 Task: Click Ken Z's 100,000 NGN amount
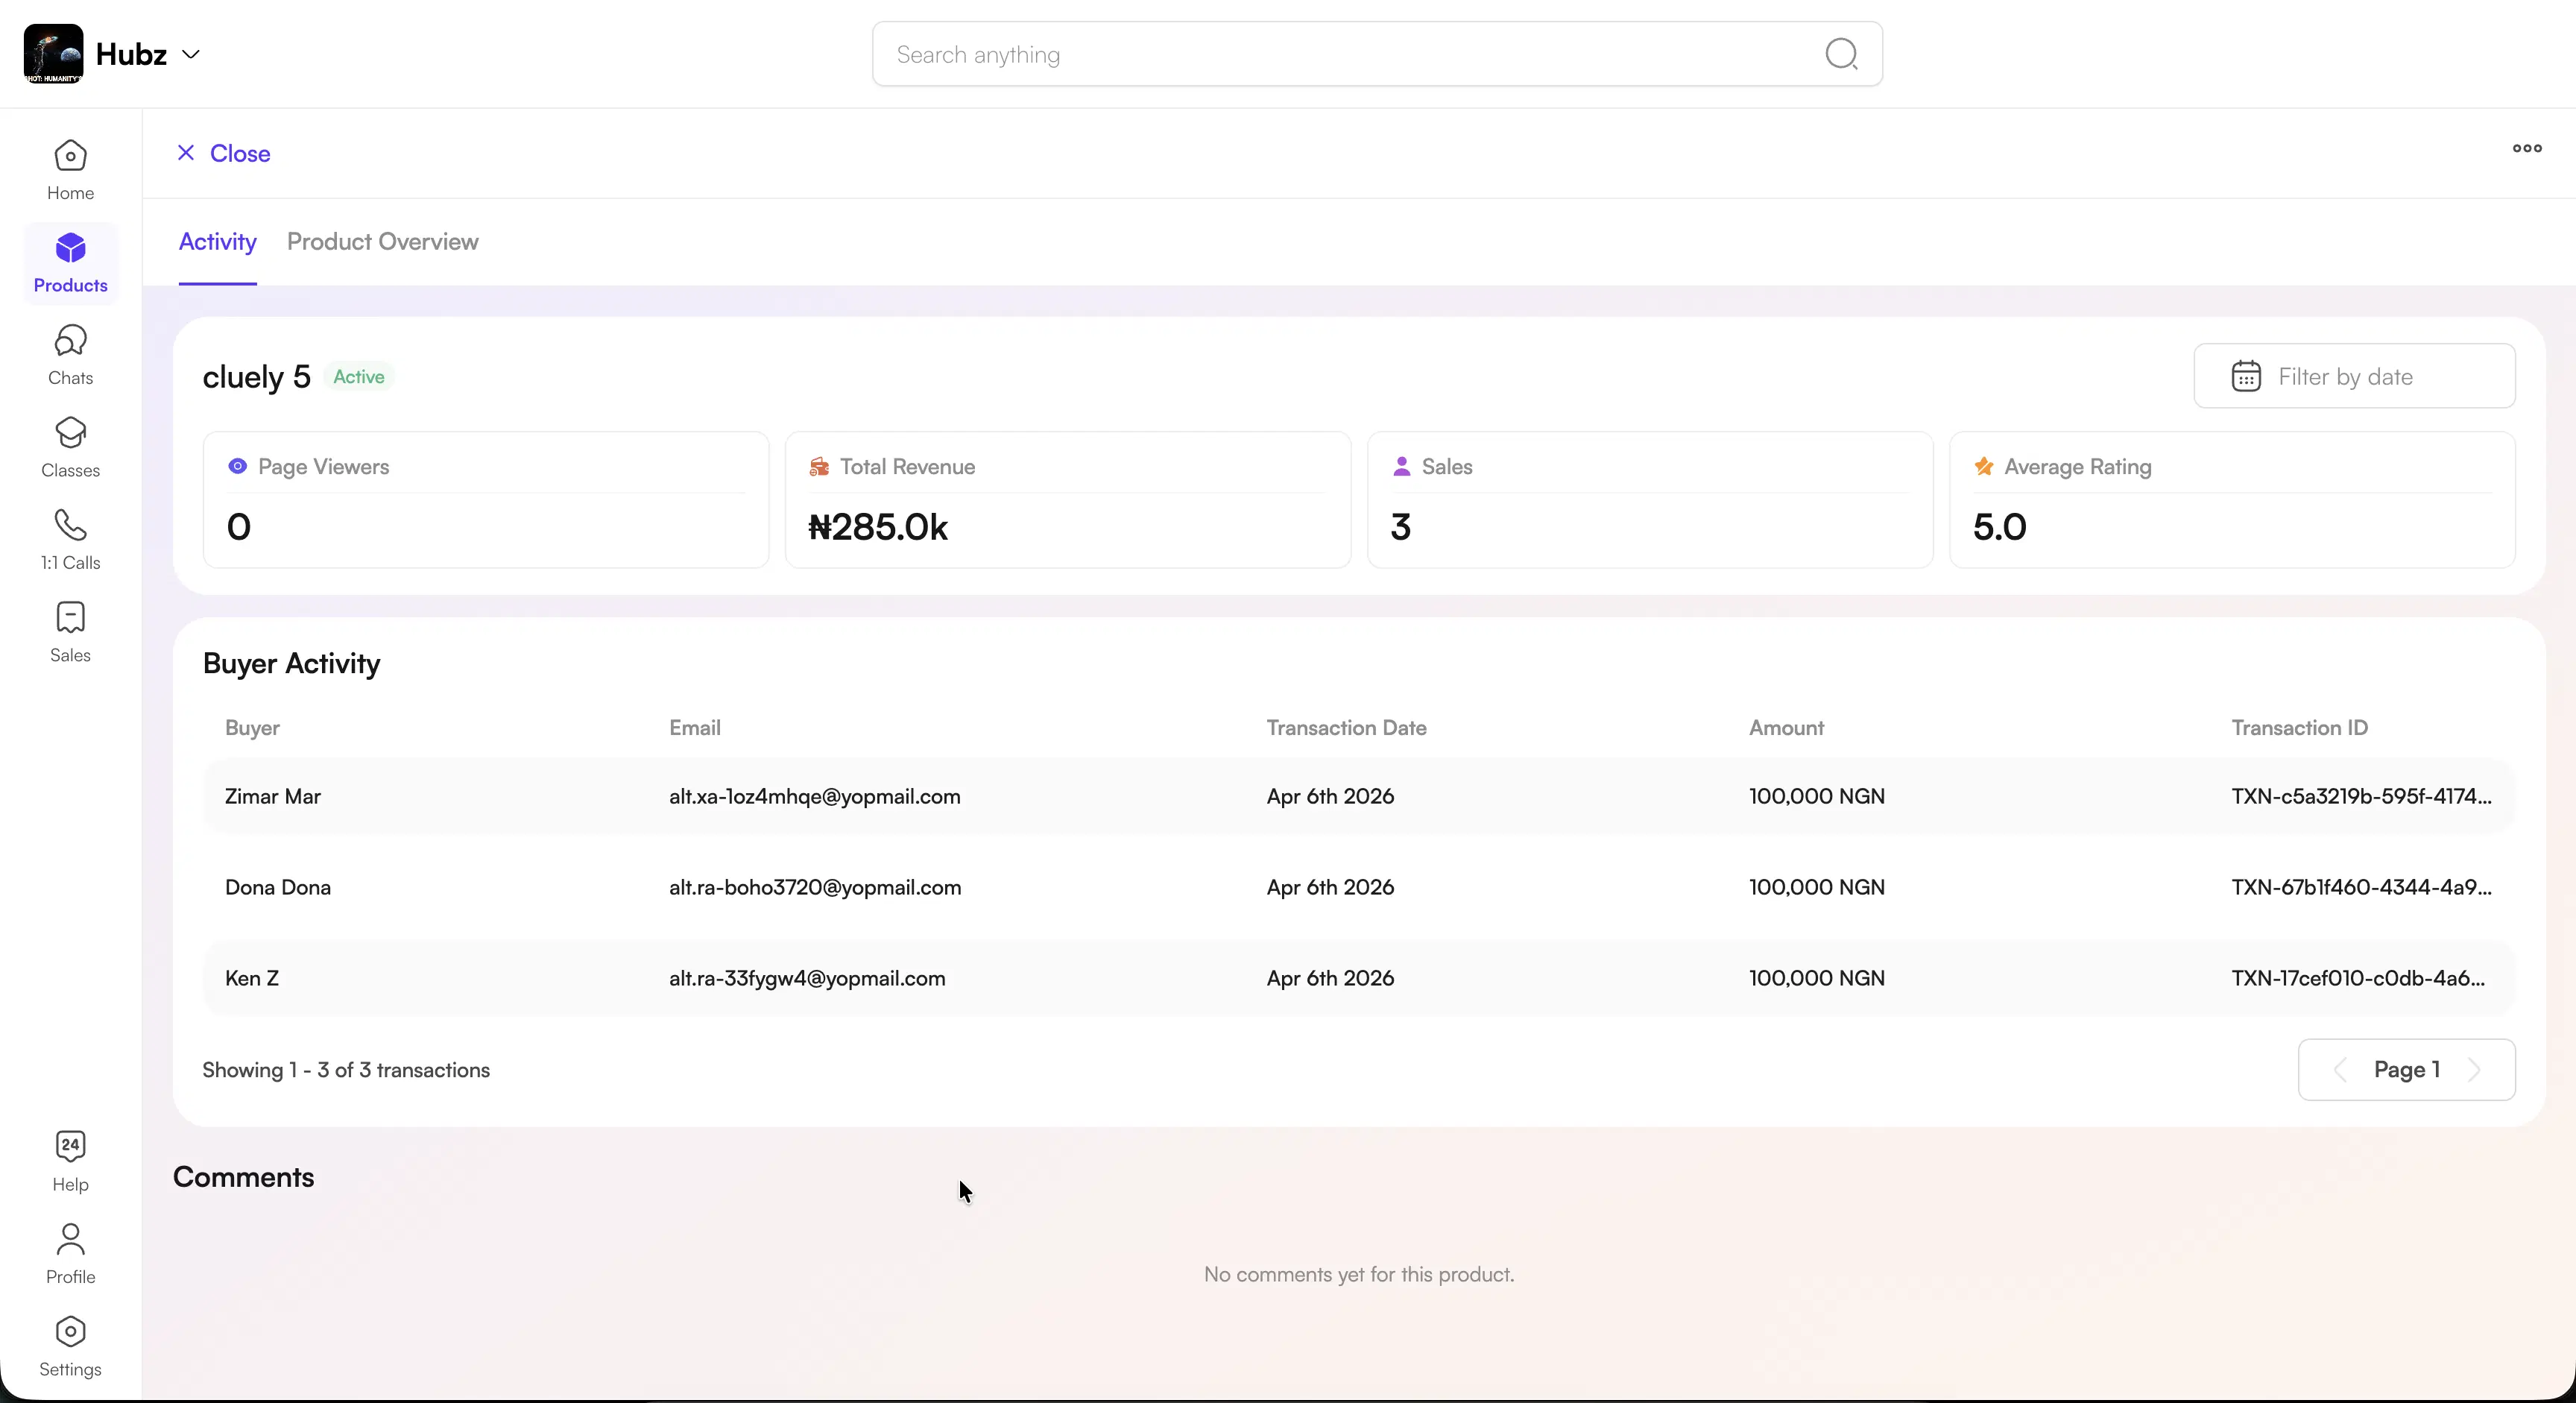(x=1817, y=979)
